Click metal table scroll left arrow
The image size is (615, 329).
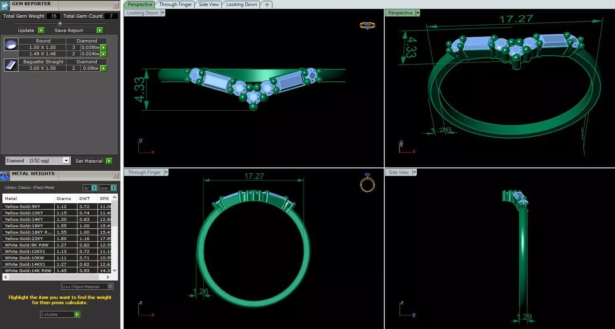tap(6, 277)
